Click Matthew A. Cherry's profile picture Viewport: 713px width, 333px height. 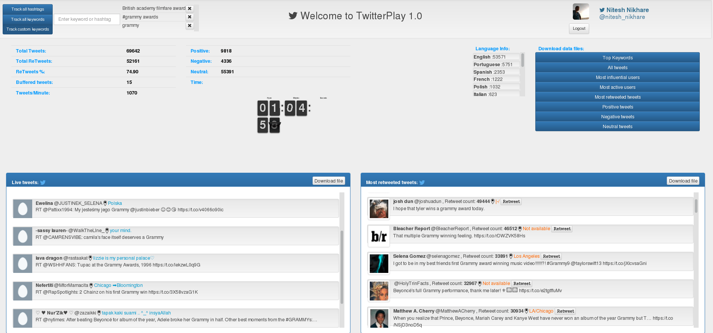(x=379, y=318)
